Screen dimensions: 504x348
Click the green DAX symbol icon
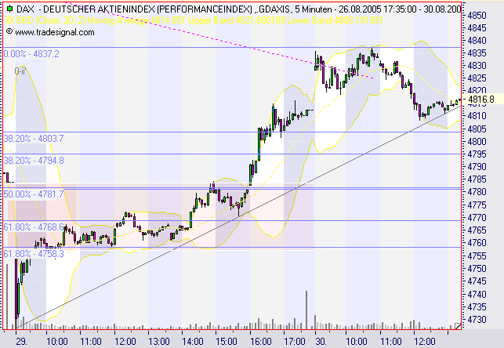[9, 9]
